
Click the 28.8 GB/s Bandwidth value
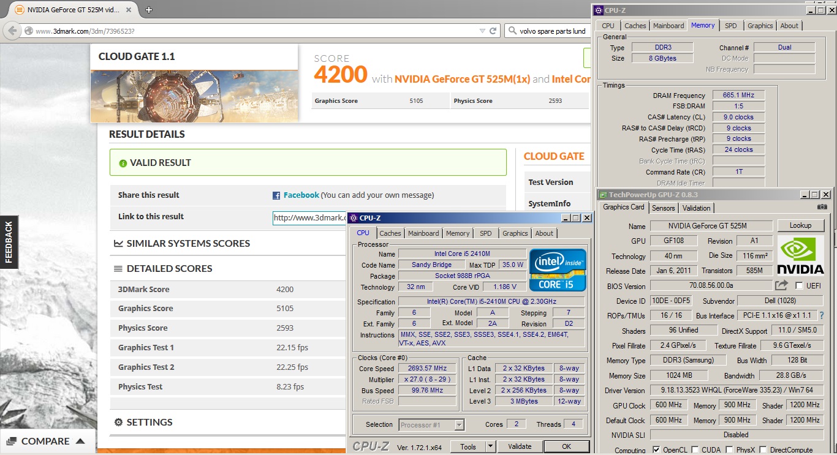(x=792, y=375)
